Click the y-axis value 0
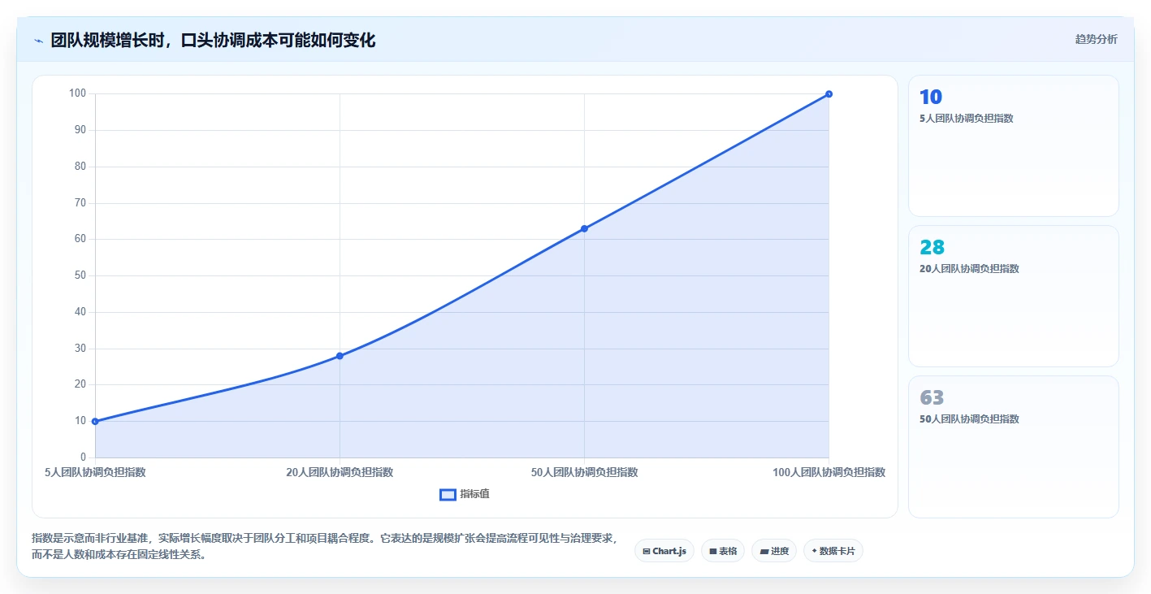Screen dimensions: 1151x594 click(x=83, y=457)
